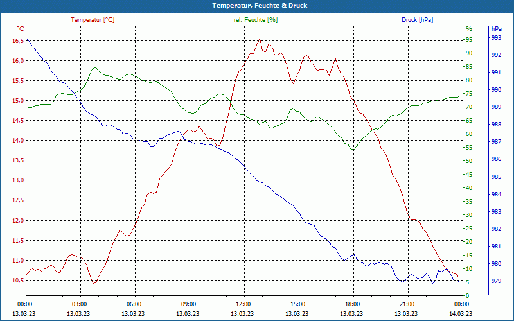Click the '993' value on pressure axis
Viewport: 514px width, 321px height.
[x=496, y=38]
